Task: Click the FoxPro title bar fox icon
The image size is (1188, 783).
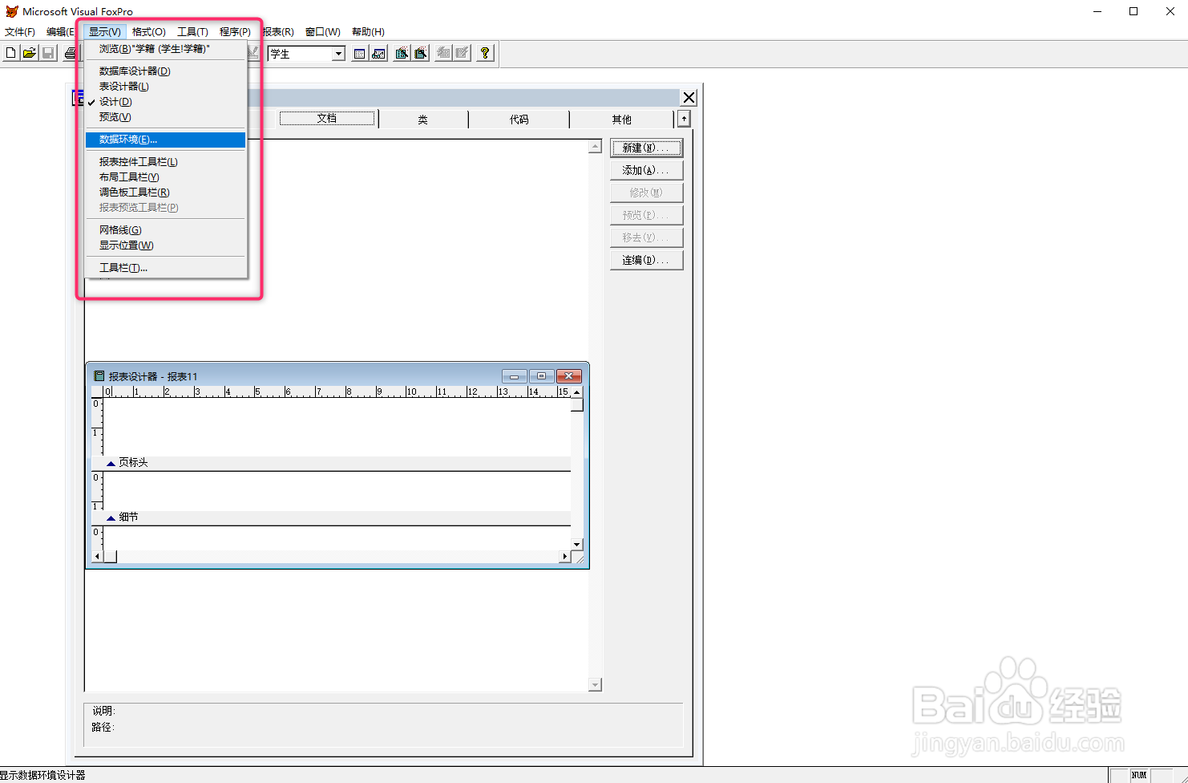Action: click(x=11, y=11)
